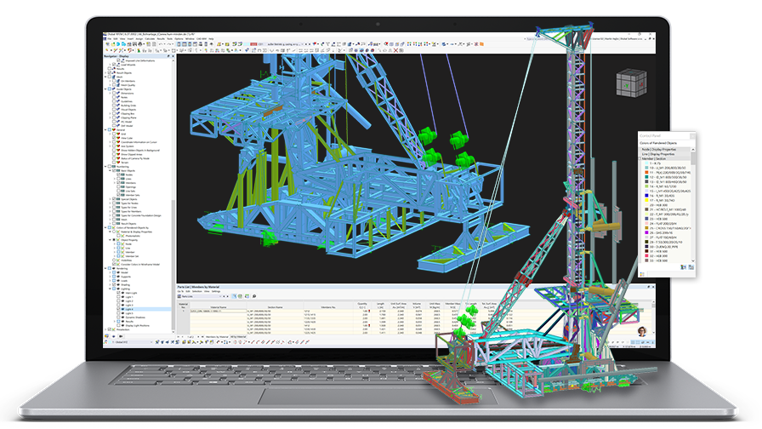This screenshot has height=429, width=762.
Task: Collapse the Numbering tree node
Action: pyautogui.click(x=105, y=166)
